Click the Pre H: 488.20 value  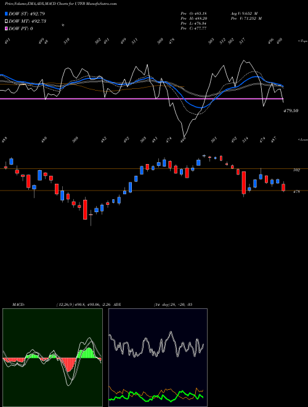click(x=193, y=18)
